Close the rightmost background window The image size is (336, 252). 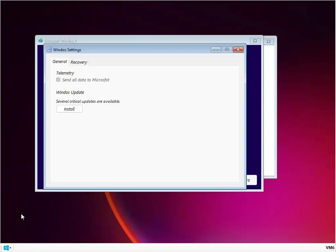(x=268, y=41)
